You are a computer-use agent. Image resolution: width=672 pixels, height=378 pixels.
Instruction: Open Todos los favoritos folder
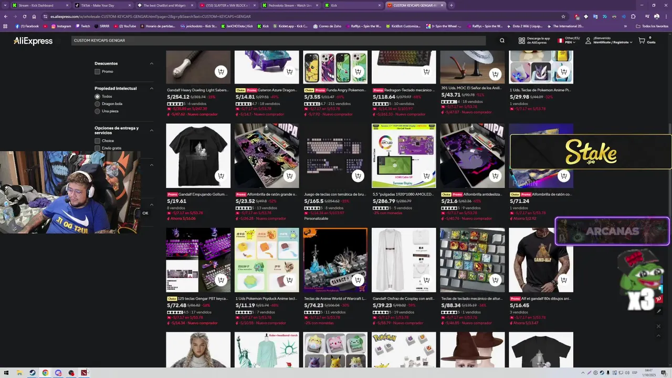(x=652, y=26)
